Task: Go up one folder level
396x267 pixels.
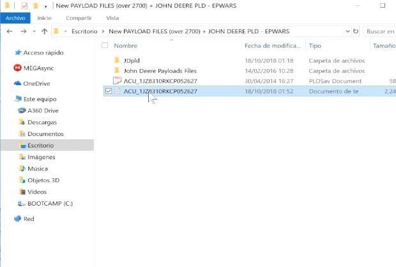Action: [45, 31]
